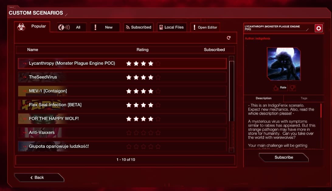Click the scrollbar up arrow in scenario list
This screenshot has height=191, width=332.
(x=231, y=58)
